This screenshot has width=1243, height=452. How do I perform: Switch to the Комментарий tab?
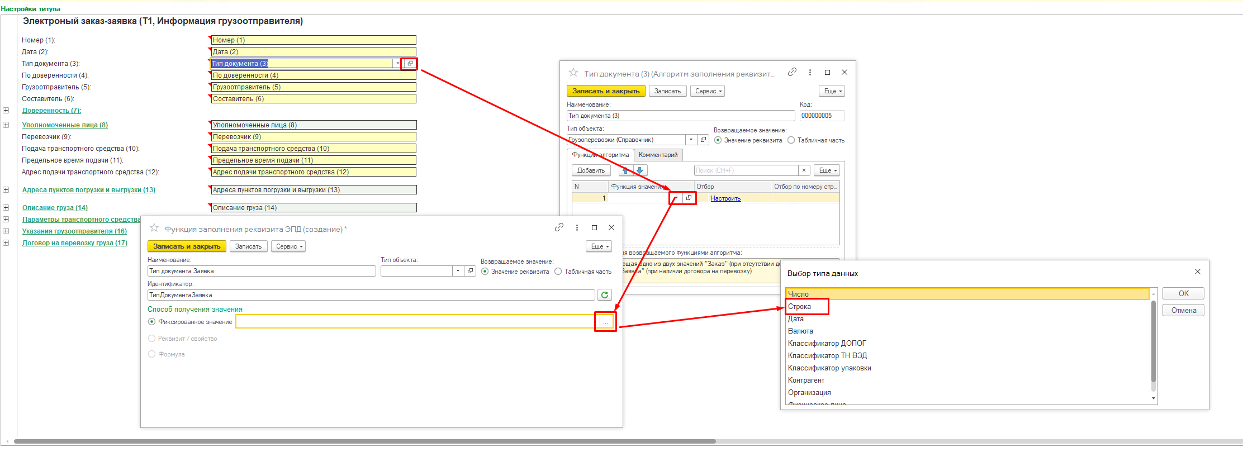658,155
